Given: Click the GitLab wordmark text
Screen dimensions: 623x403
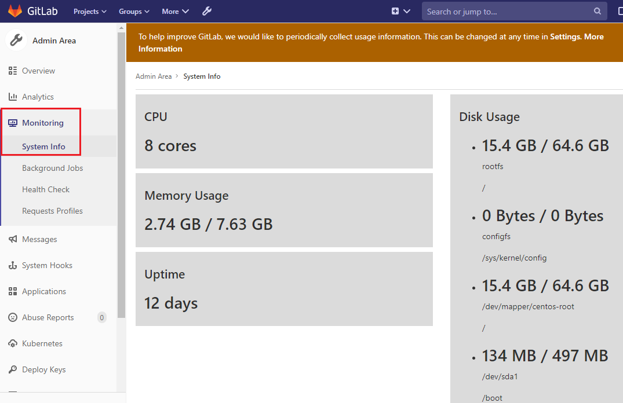Looking at the screenshot, I should 42,11.
